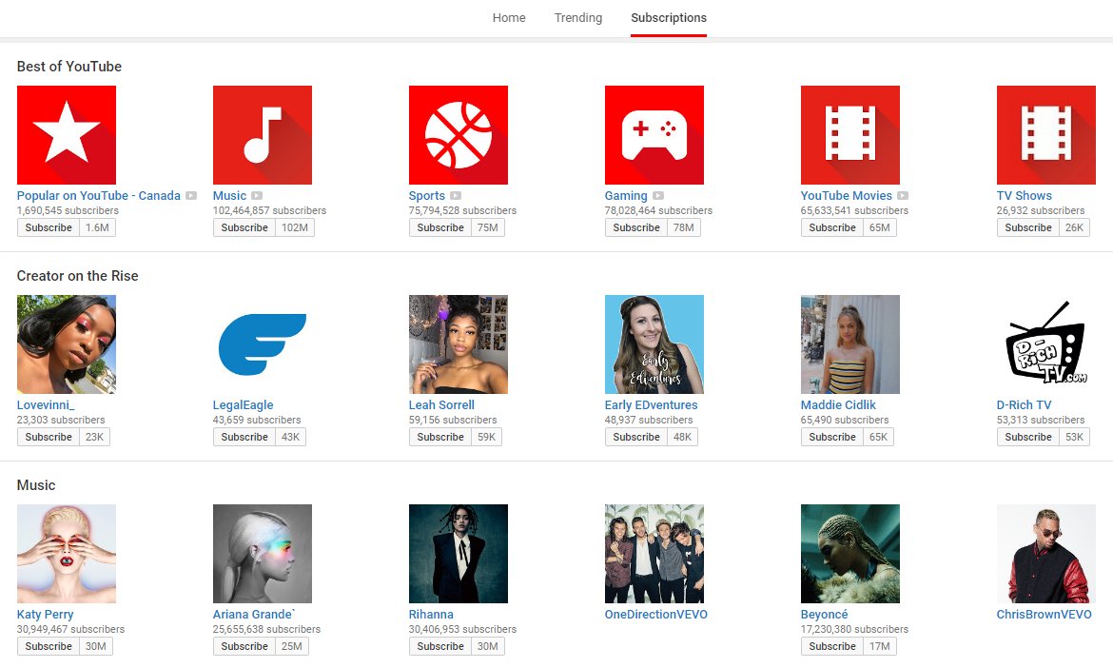The width and height of the screenshot is (1113, 668).
Task: Subscribe to TV Shows
Action: 1027,227
